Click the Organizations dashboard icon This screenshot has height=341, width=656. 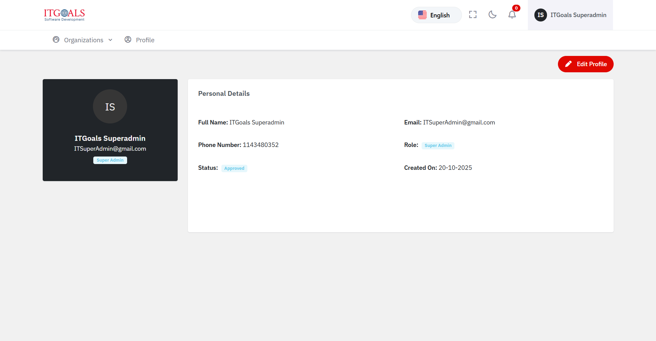56,40
